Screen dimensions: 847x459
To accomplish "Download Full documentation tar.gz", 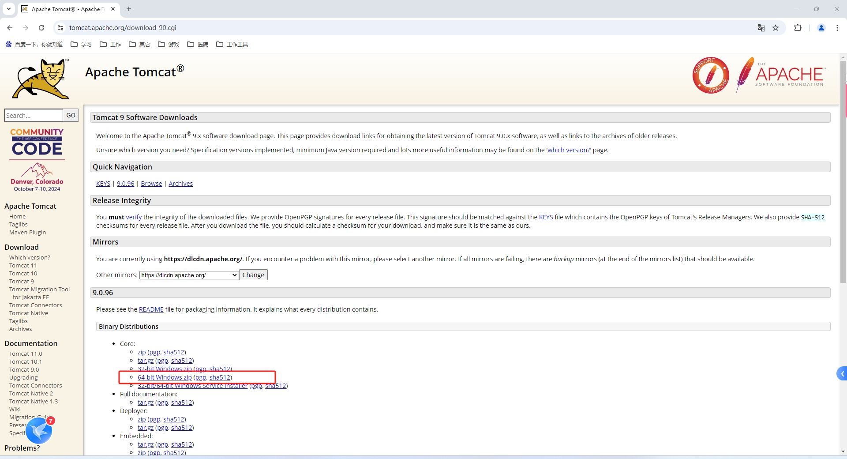I will pos(146,403).
